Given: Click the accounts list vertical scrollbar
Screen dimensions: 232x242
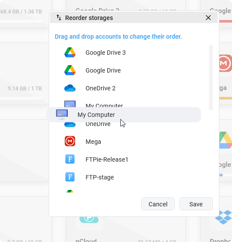Looking at the screenshot, I should 211,77.
